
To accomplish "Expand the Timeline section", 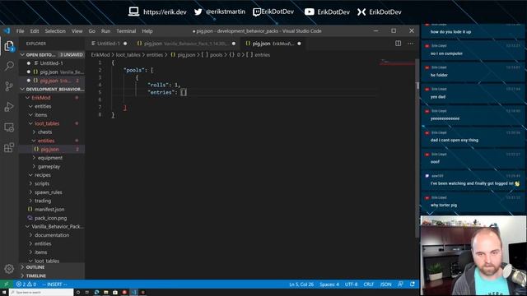I will (52, 275).
